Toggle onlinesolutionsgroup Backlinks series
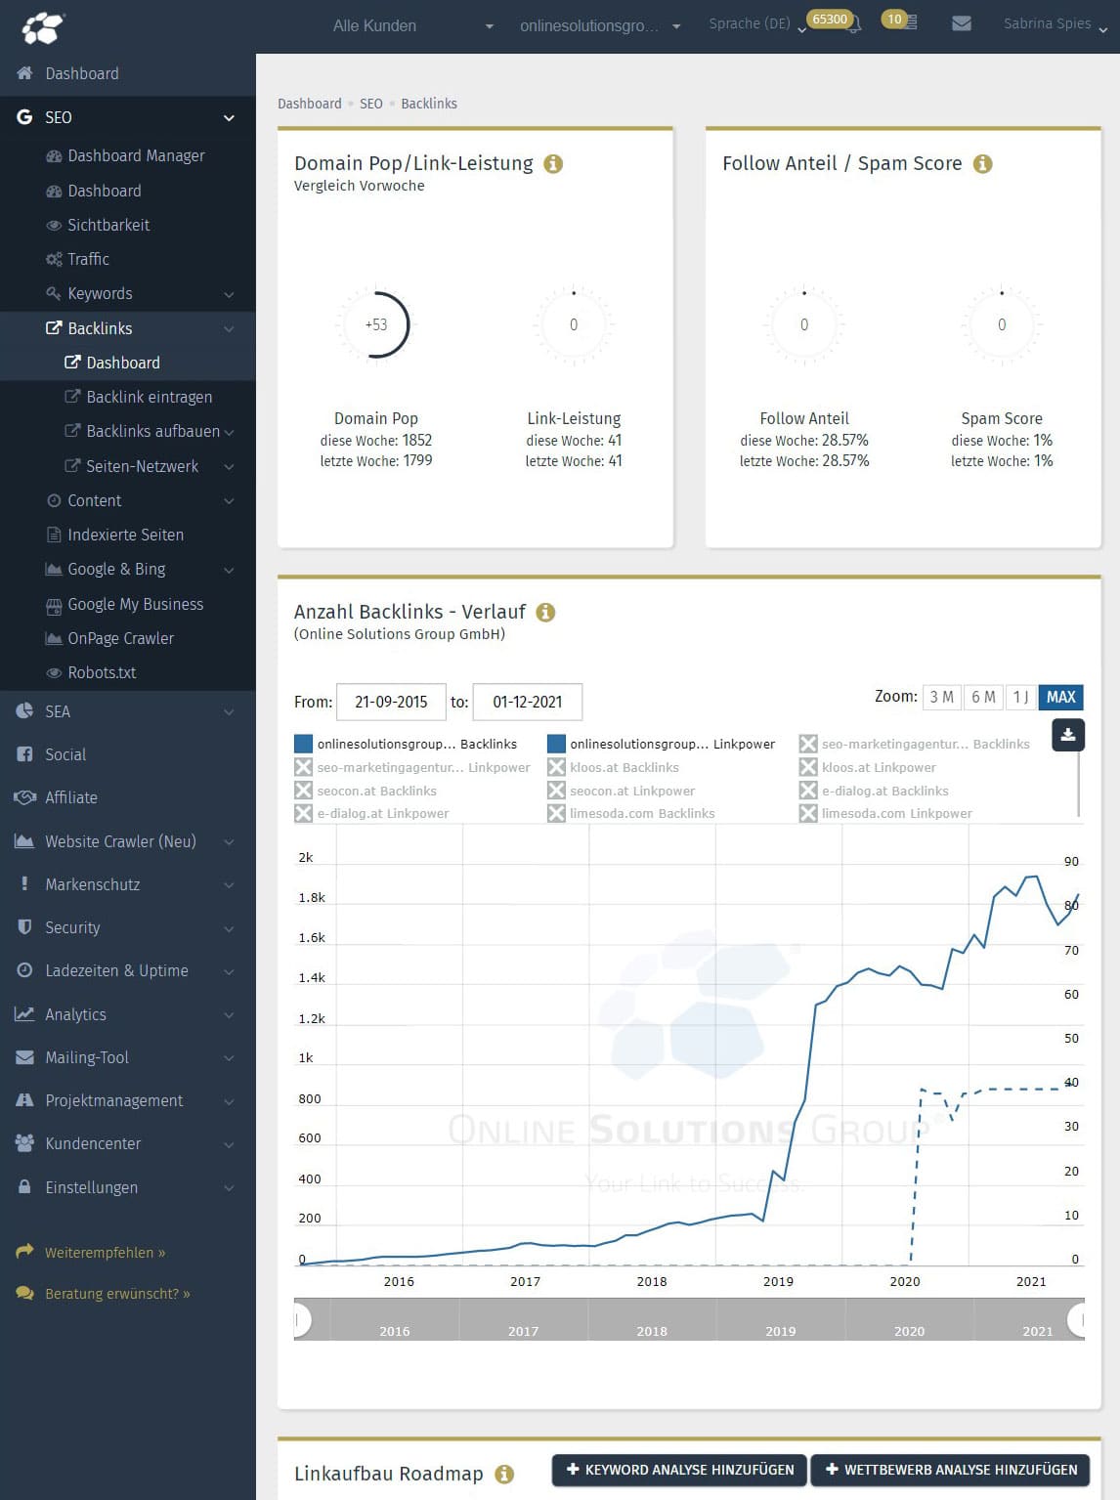 click(406, 744)
